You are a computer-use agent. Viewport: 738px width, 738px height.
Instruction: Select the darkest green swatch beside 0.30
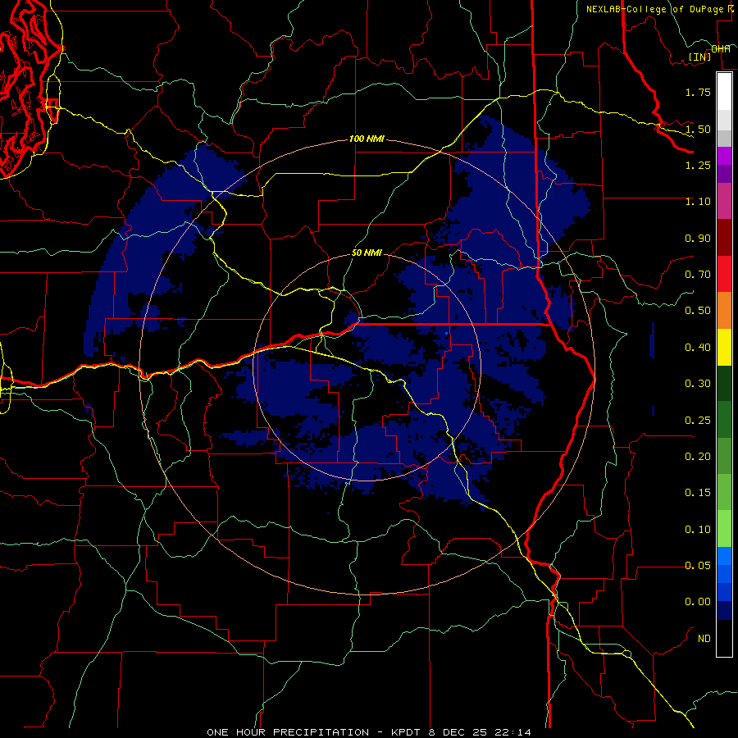tap(724, 384)
